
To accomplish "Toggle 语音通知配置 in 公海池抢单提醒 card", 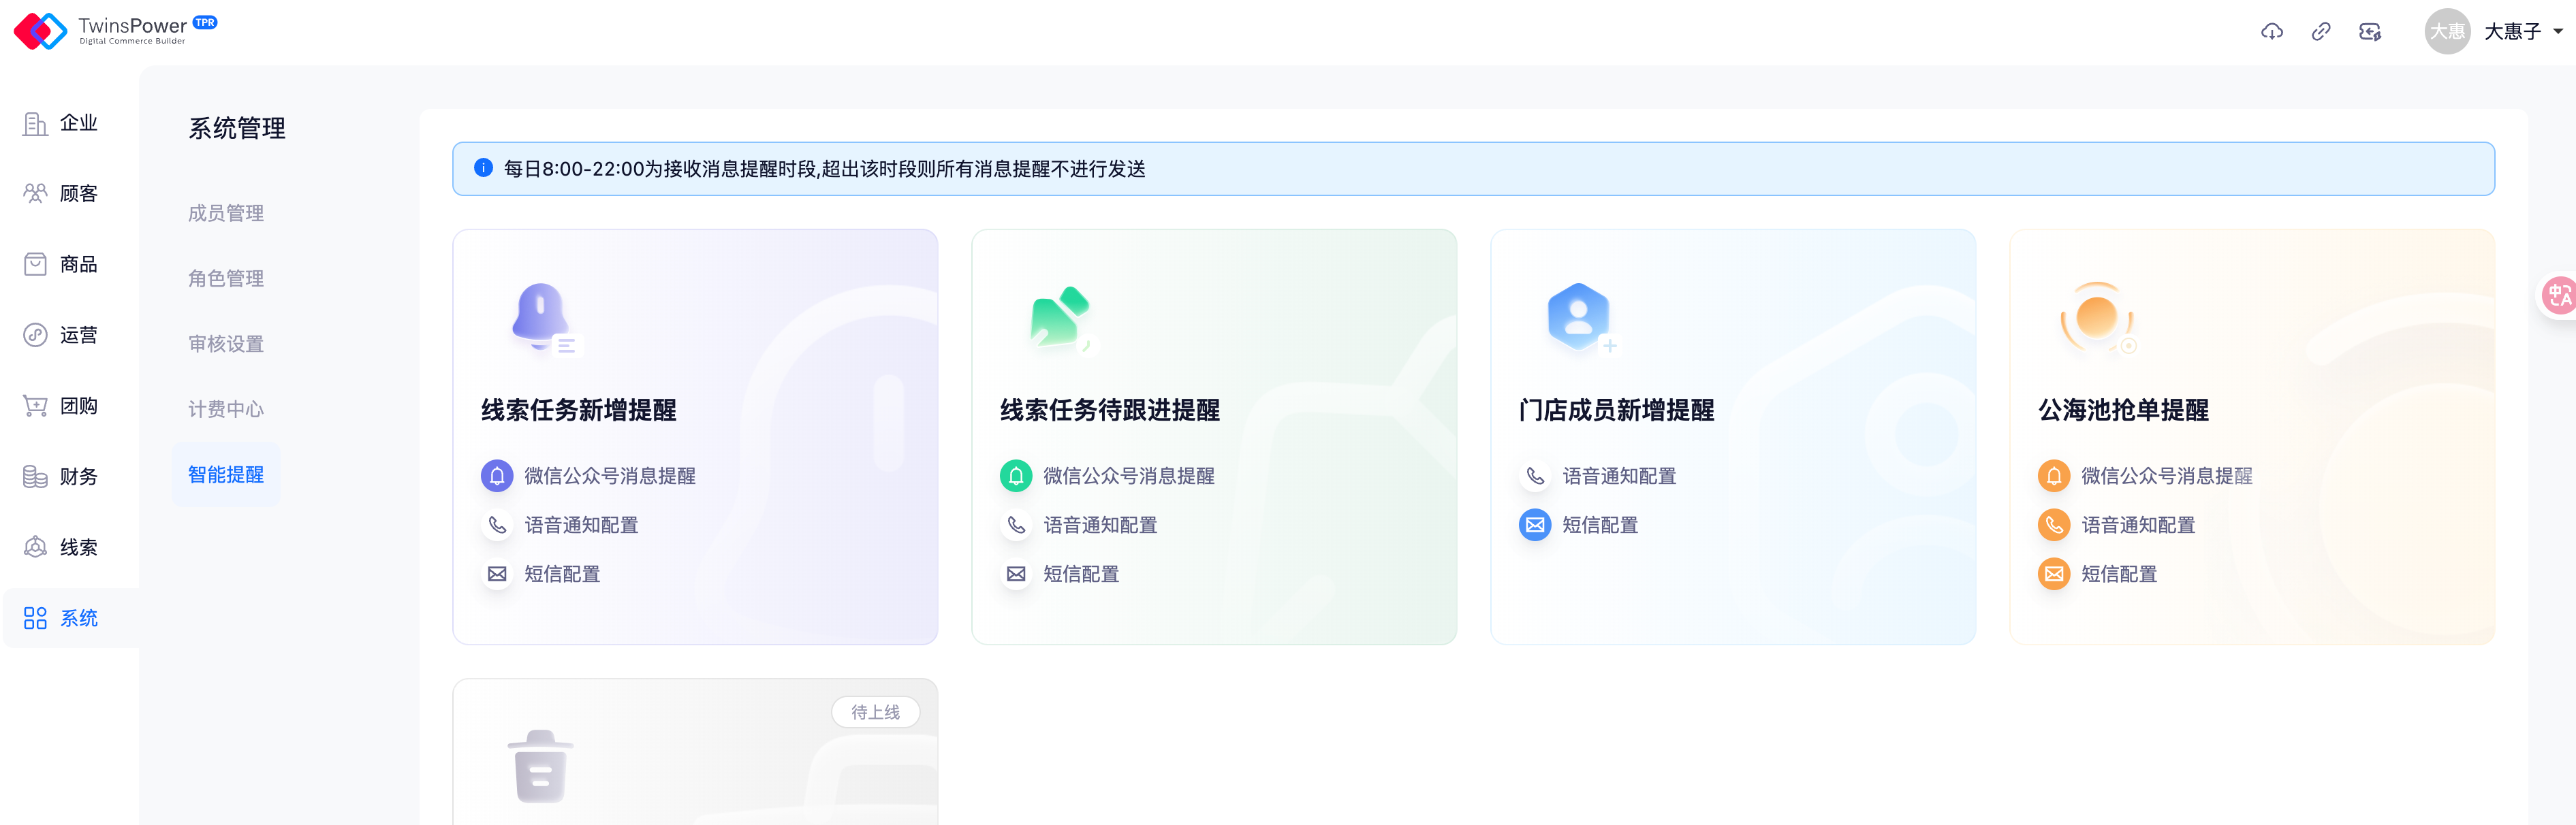I will [2054, 524].
